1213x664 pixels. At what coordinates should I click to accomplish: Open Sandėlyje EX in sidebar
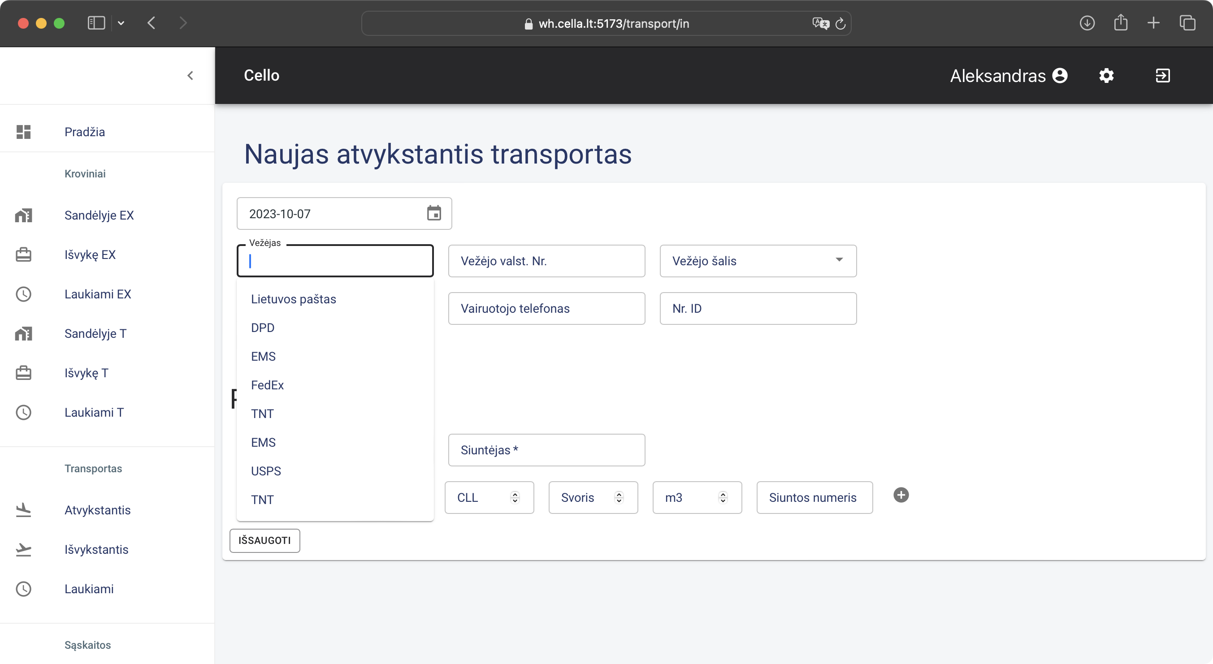99,215
